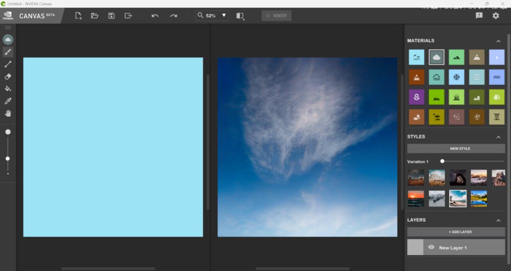This screenshot has width=511, height=271.
Task: Choose the dark brown dotted-circle material
Action: (x=477, y=117)
